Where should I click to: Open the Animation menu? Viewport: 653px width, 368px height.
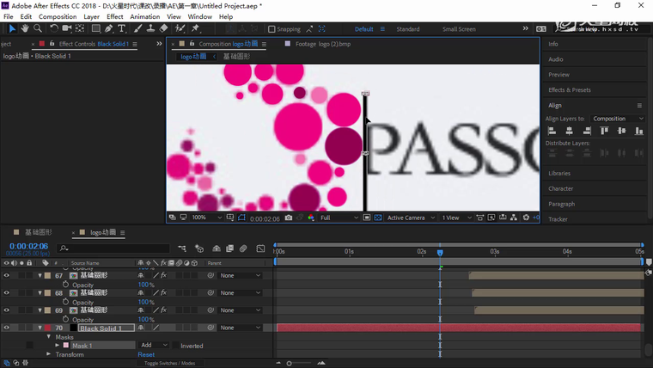point(144,16)
